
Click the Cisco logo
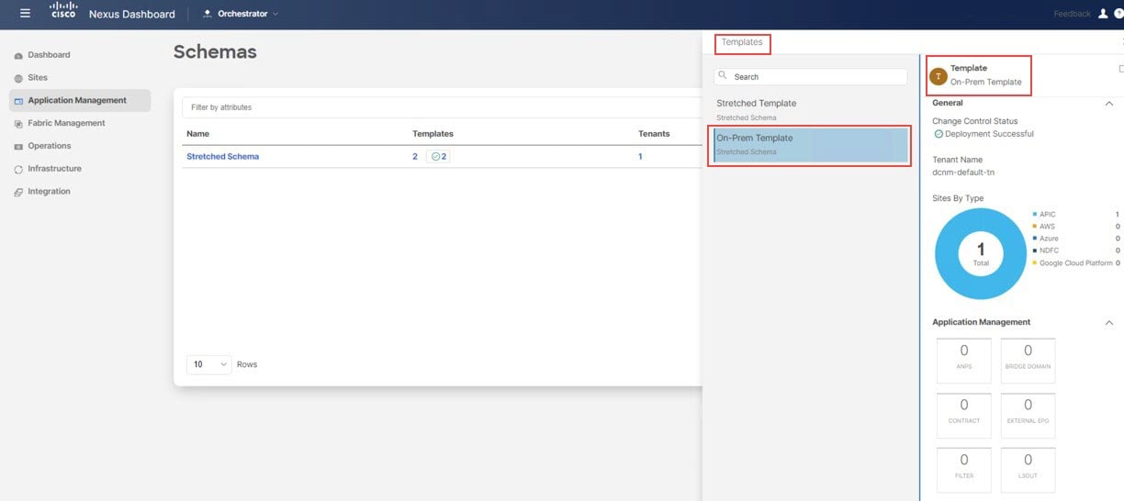click(x=62, y=11)
